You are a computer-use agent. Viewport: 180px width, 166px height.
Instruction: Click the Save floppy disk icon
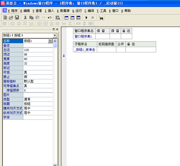coord(17,18)
